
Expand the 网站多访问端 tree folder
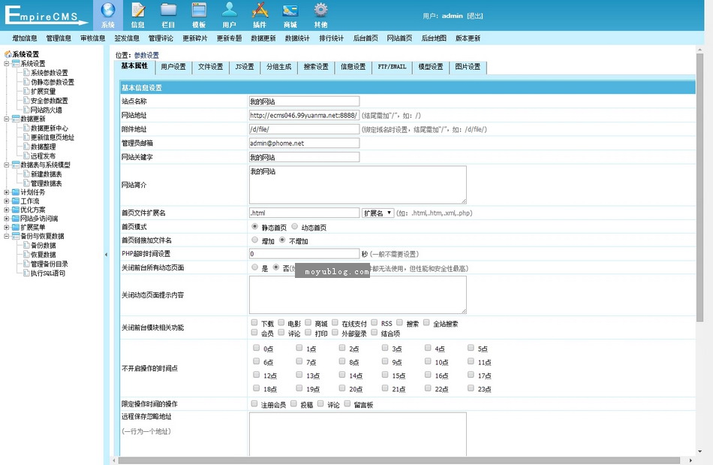tap(6, 219)
